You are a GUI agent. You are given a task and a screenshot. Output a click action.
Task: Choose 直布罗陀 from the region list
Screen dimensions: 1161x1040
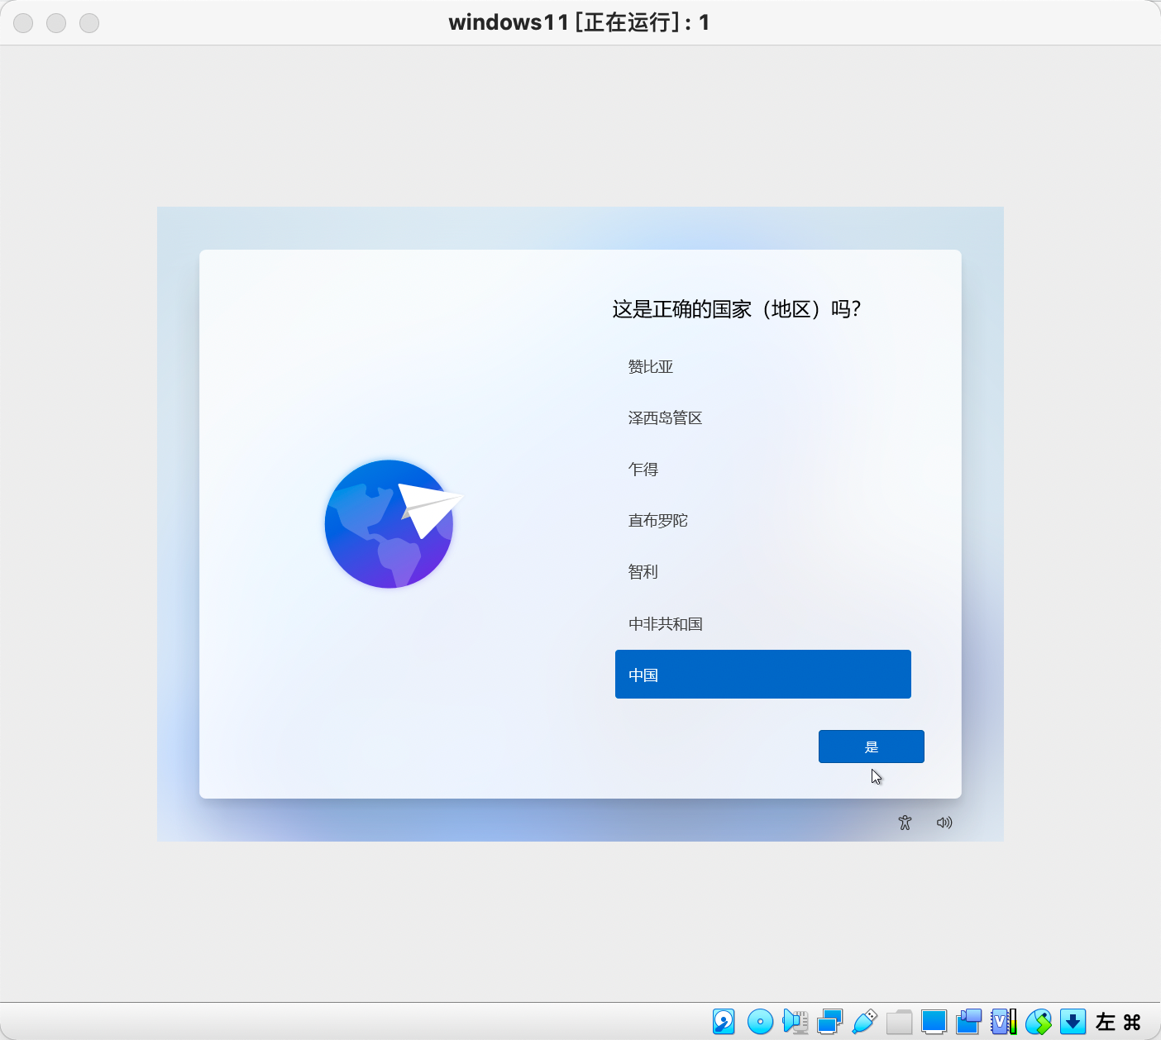click(x=763, y=521)
